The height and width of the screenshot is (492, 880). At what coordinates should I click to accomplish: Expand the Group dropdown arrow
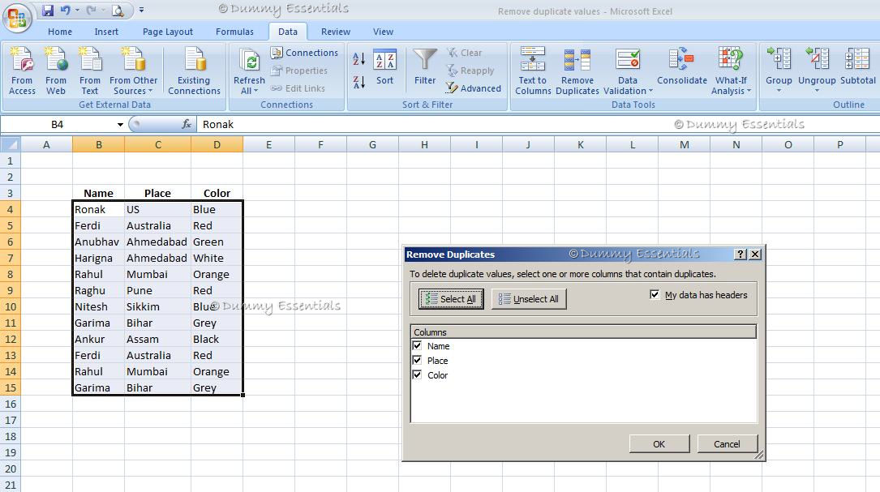click(779, 91)
